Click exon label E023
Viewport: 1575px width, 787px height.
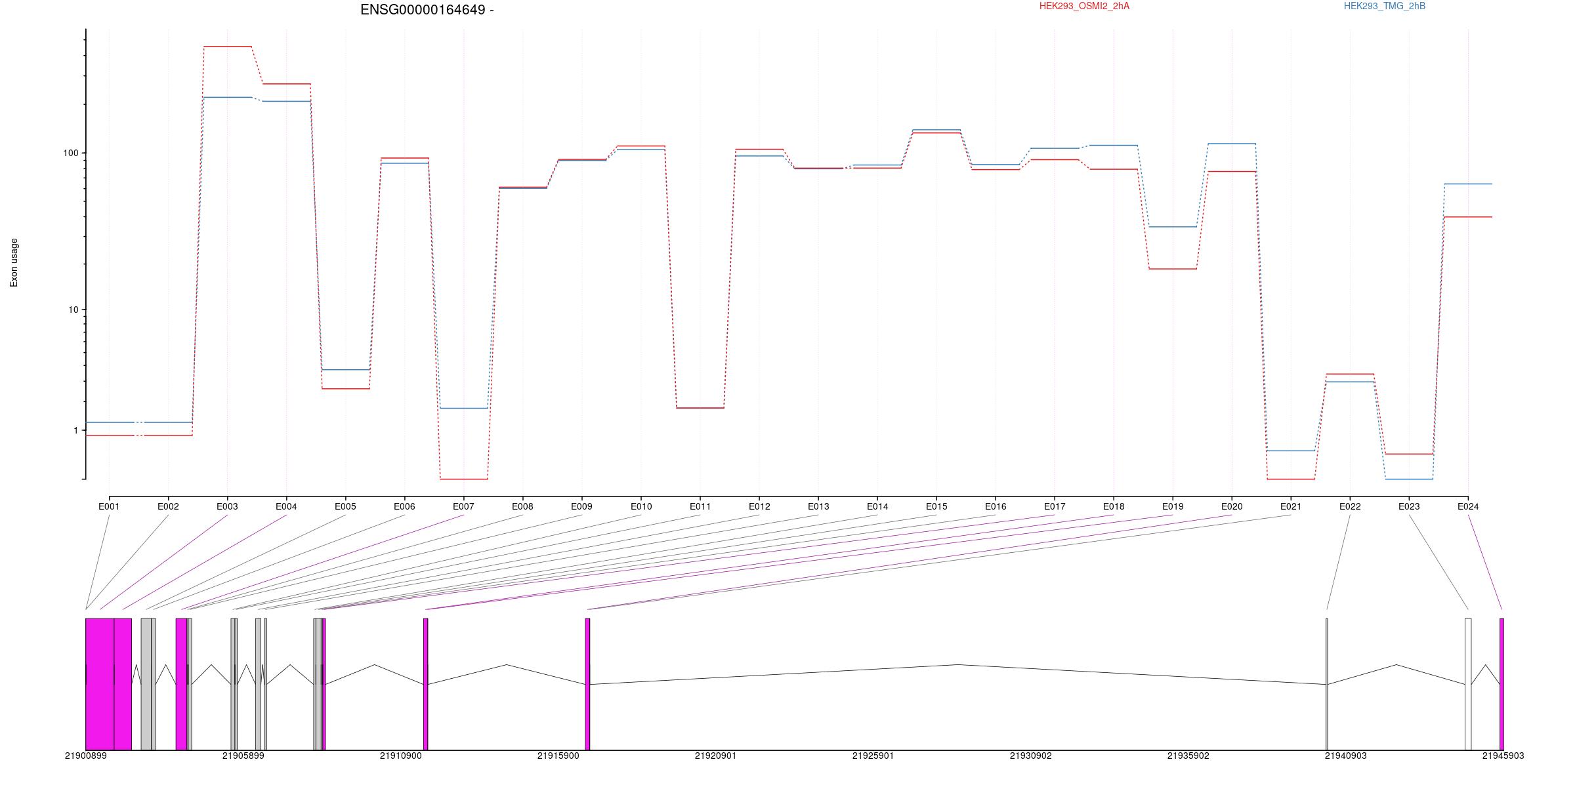coord(1409,506)
